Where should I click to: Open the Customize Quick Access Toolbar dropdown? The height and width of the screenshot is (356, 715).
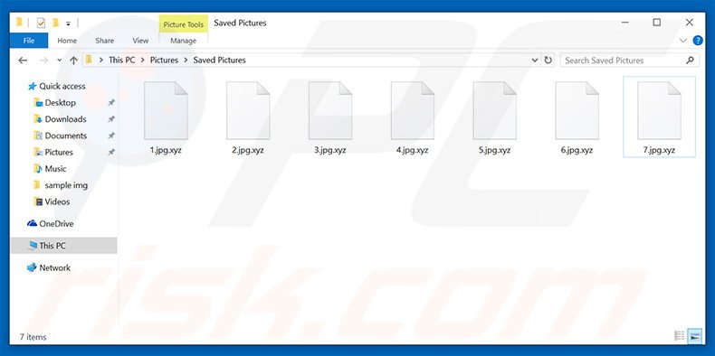point(68,23)
